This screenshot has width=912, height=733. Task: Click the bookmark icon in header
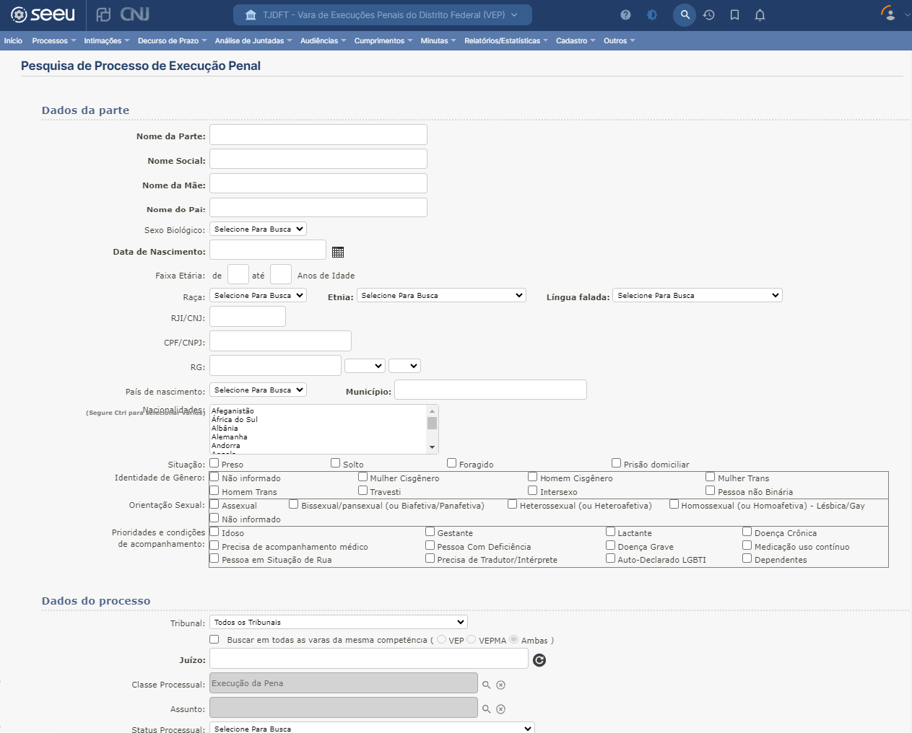click(734, 15)
